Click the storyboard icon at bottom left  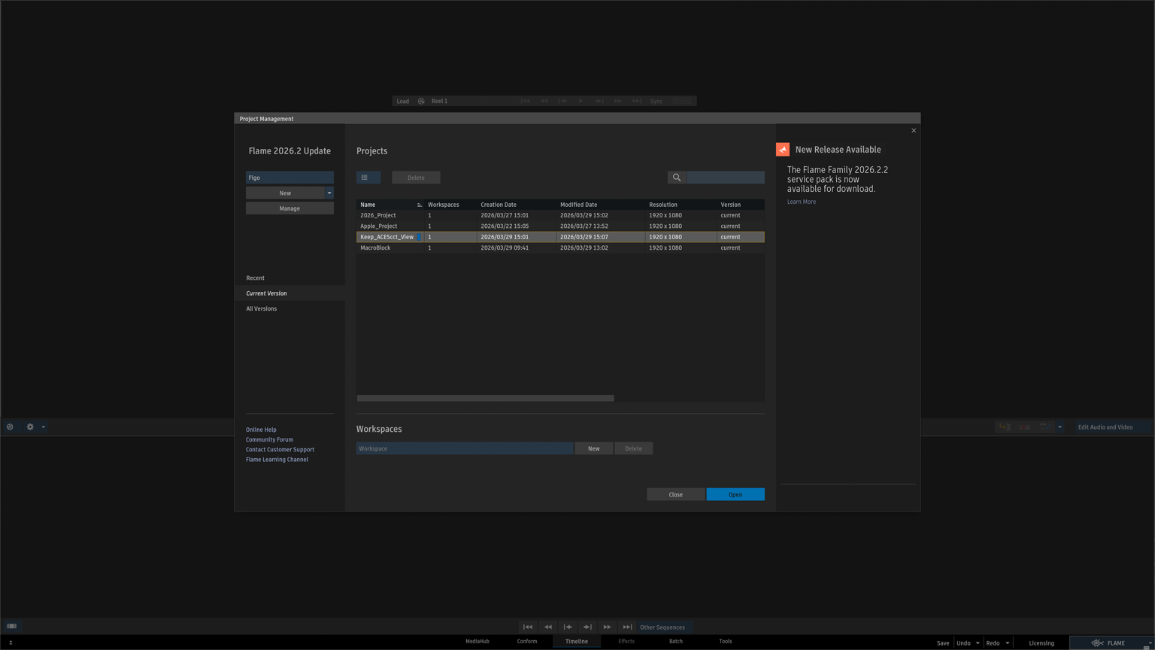tap(12, 626)
